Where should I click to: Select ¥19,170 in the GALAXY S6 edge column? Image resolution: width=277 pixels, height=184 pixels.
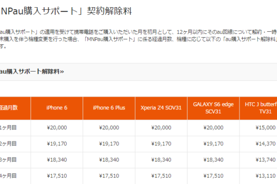[x=213, y=144]
